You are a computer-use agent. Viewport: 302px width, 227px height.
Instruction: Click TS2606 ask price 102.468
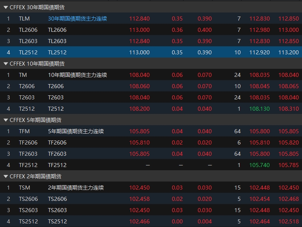pyautogui.click(x=289, y=199)
